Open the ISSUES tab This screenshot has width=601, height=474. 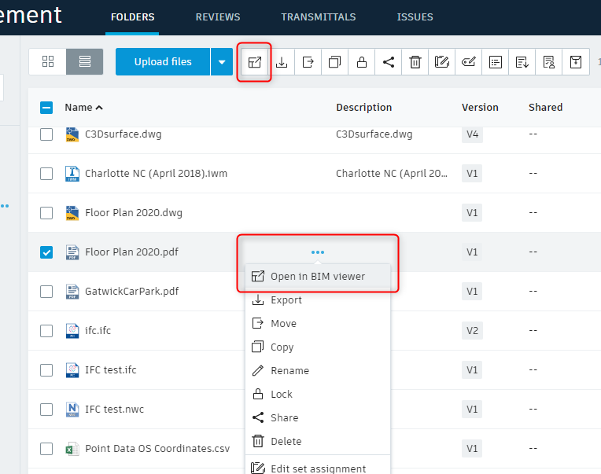[415, 17]
